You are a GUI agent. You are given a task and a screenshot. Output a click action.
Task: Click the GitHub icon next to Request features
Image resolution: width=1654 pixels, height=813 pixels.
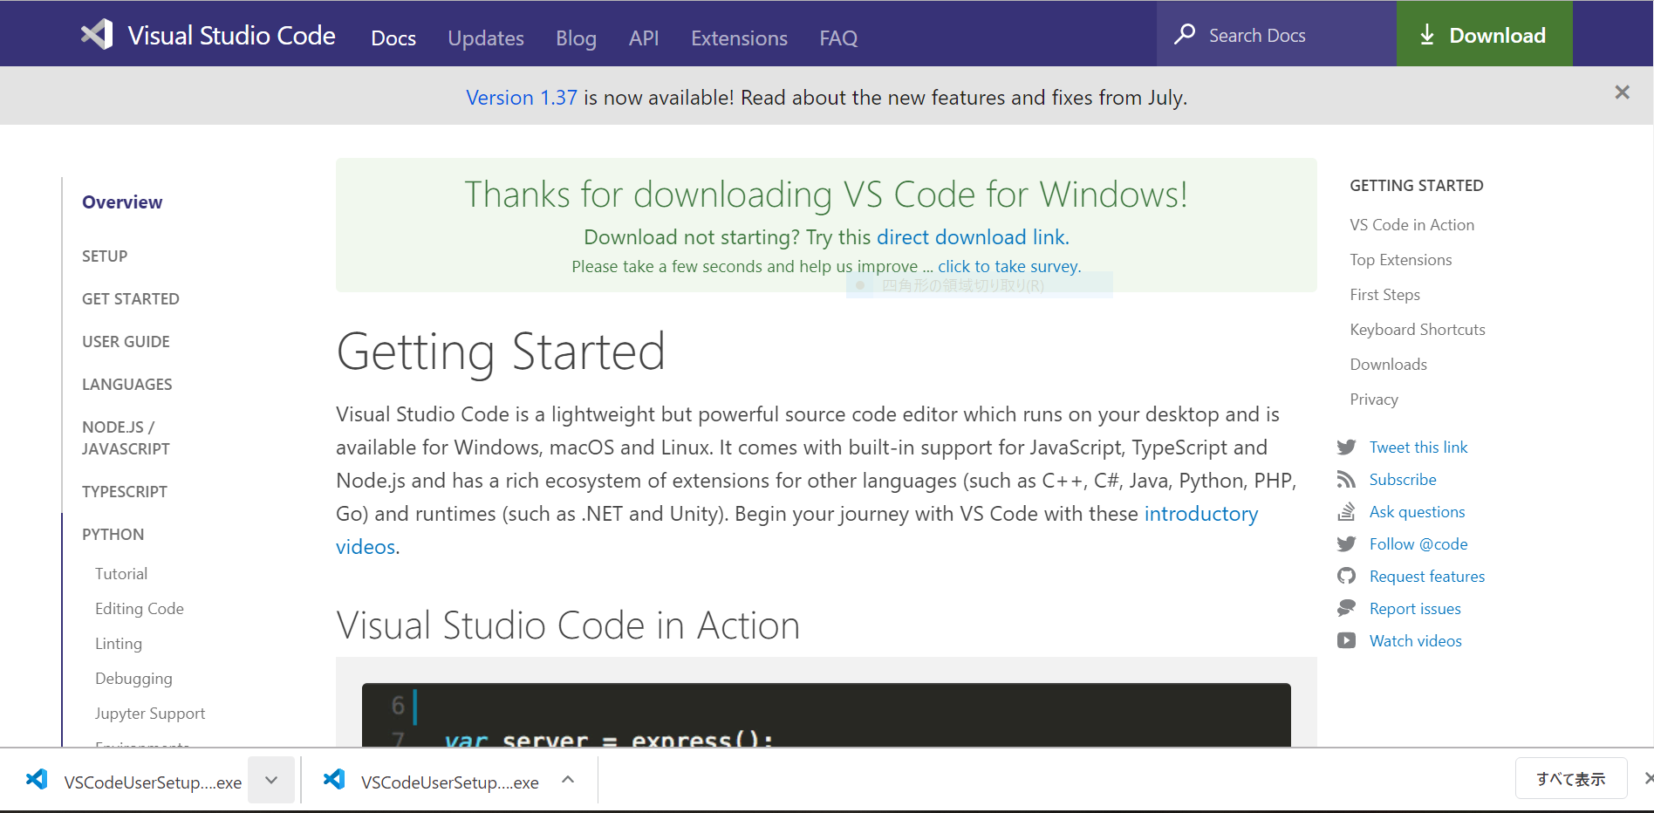[x=1346, y=577]
